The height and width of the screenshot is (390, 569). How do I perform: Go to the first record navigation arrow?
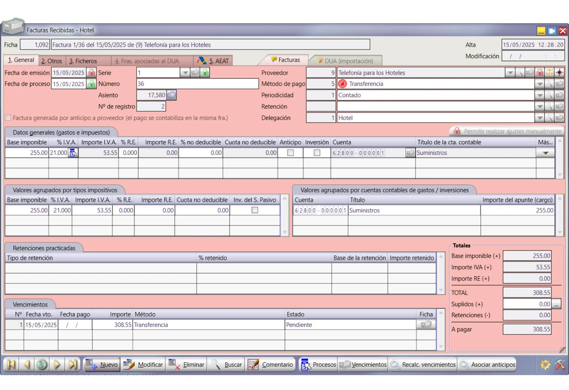tap(11, 364)
